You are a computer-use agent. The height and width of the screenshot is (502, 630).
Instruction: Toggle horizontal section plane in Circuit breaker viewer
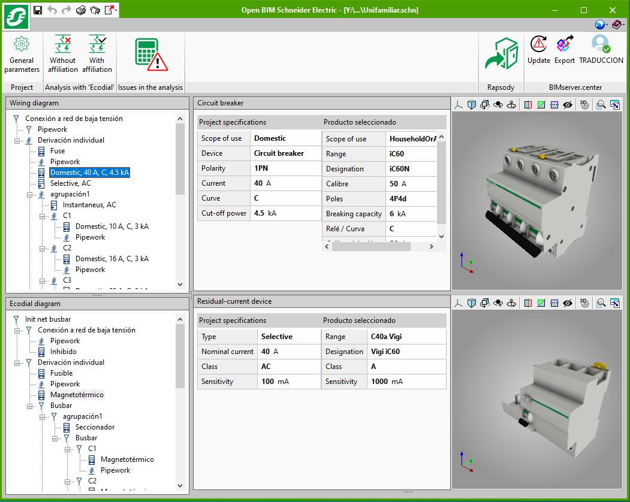pyautogui.click(x=554, y=105)
